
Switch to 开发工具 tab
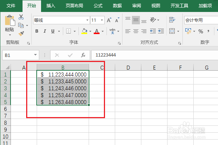click(179, 6)
